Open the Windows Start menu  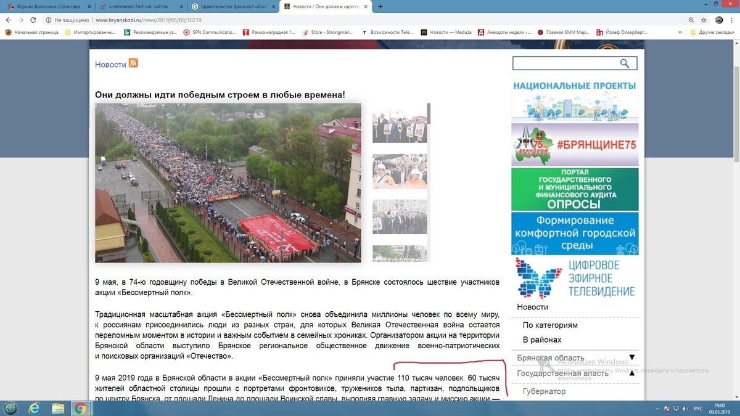click(10, 408)
